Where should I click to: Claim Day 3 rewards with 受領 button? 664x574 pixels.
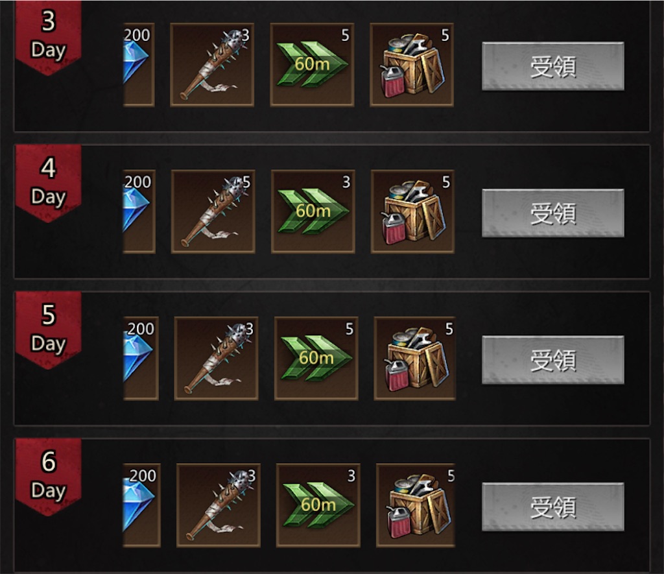point(553,66)
